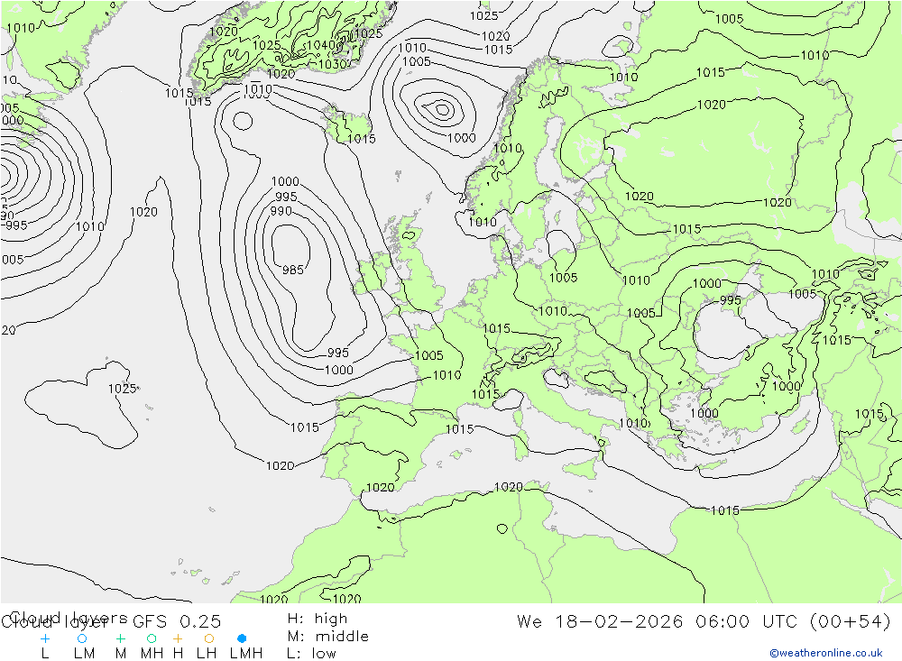Click the LH legend label text
This screenshot has width=902, height=661.
[207, 654]
